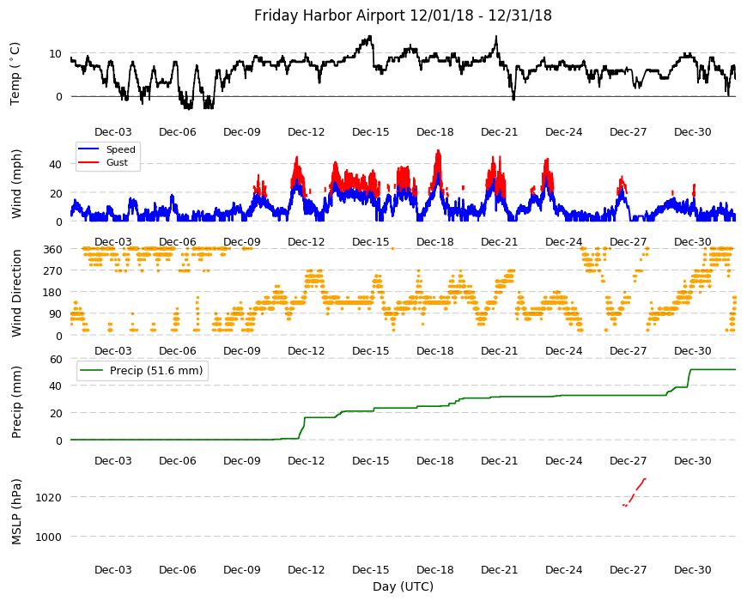Click the Speed legend text
Viewport: 747px width, 601px height.
click(121, 149)
